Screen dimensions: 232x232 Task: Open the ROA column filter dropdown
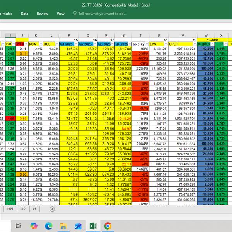click(41, 44)
